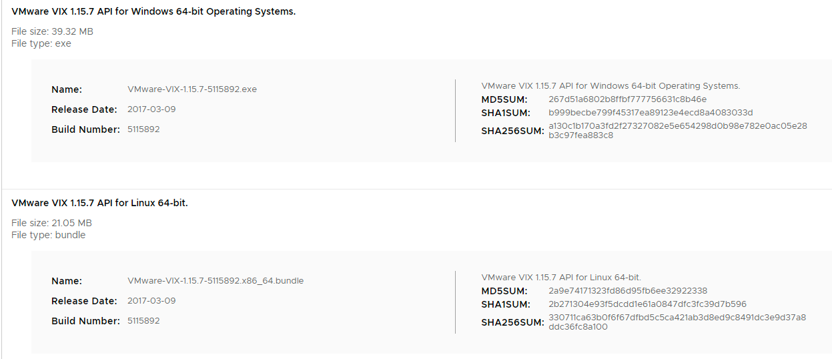Click the Linux bundle build number value

[x=143, y=321]
